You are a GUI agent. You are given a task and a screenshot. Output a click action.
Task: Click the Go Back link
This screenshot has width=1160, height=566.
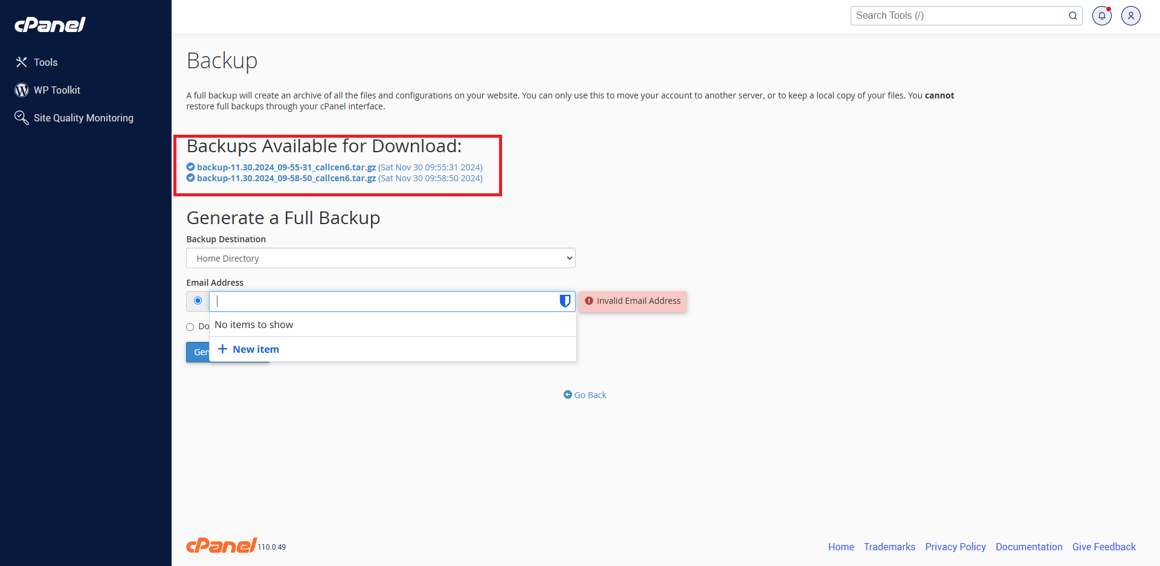coord(585,395)
